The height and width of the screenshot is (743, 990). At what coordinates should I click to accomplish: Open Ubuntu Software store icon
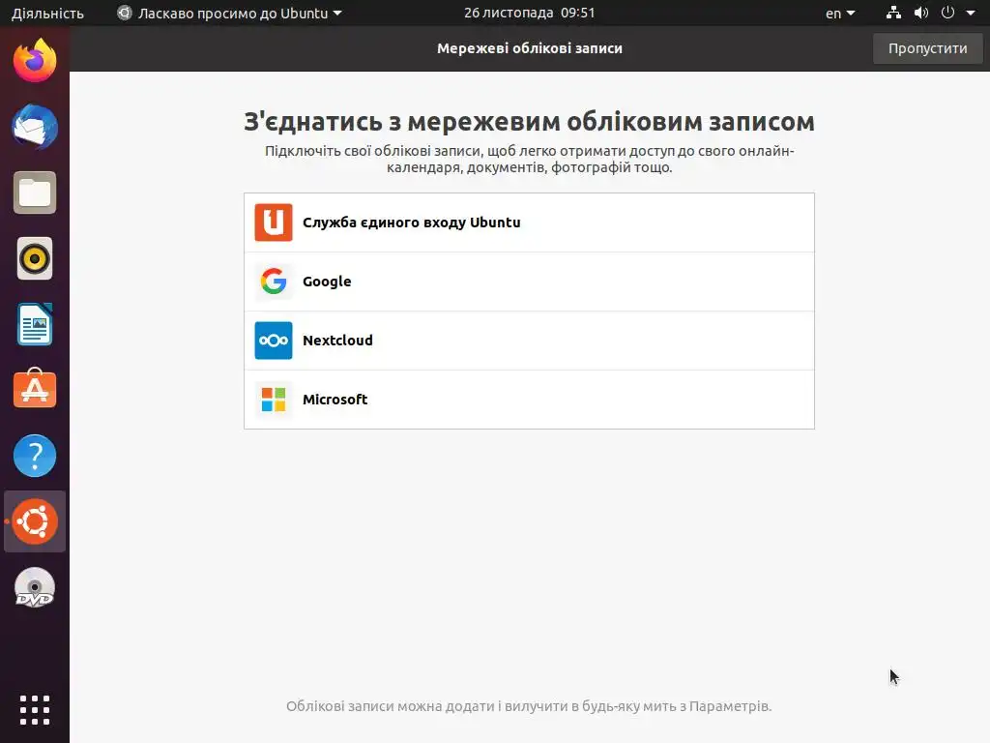(x=35, y=389)
